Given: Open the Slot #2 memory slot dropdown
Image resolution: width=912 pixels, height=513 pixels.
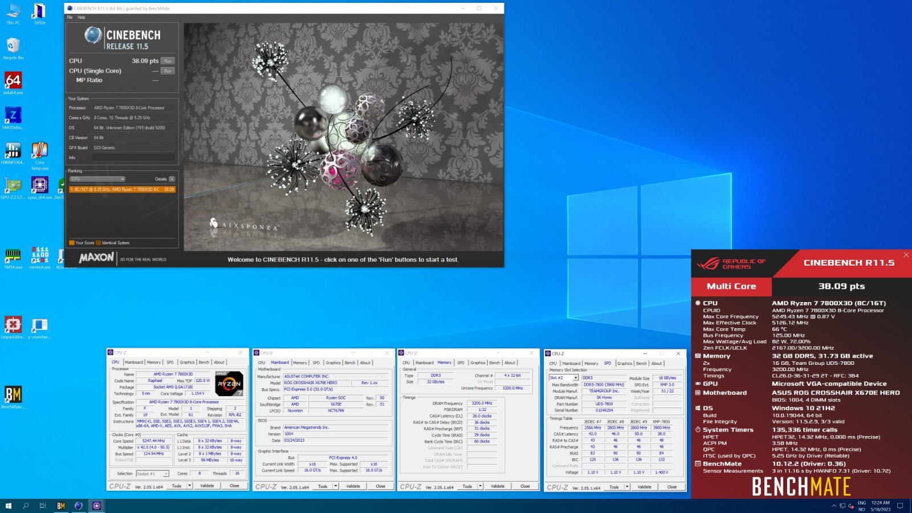Looking at the screenshot, I should pyautogui.click(x=564, y=377).
